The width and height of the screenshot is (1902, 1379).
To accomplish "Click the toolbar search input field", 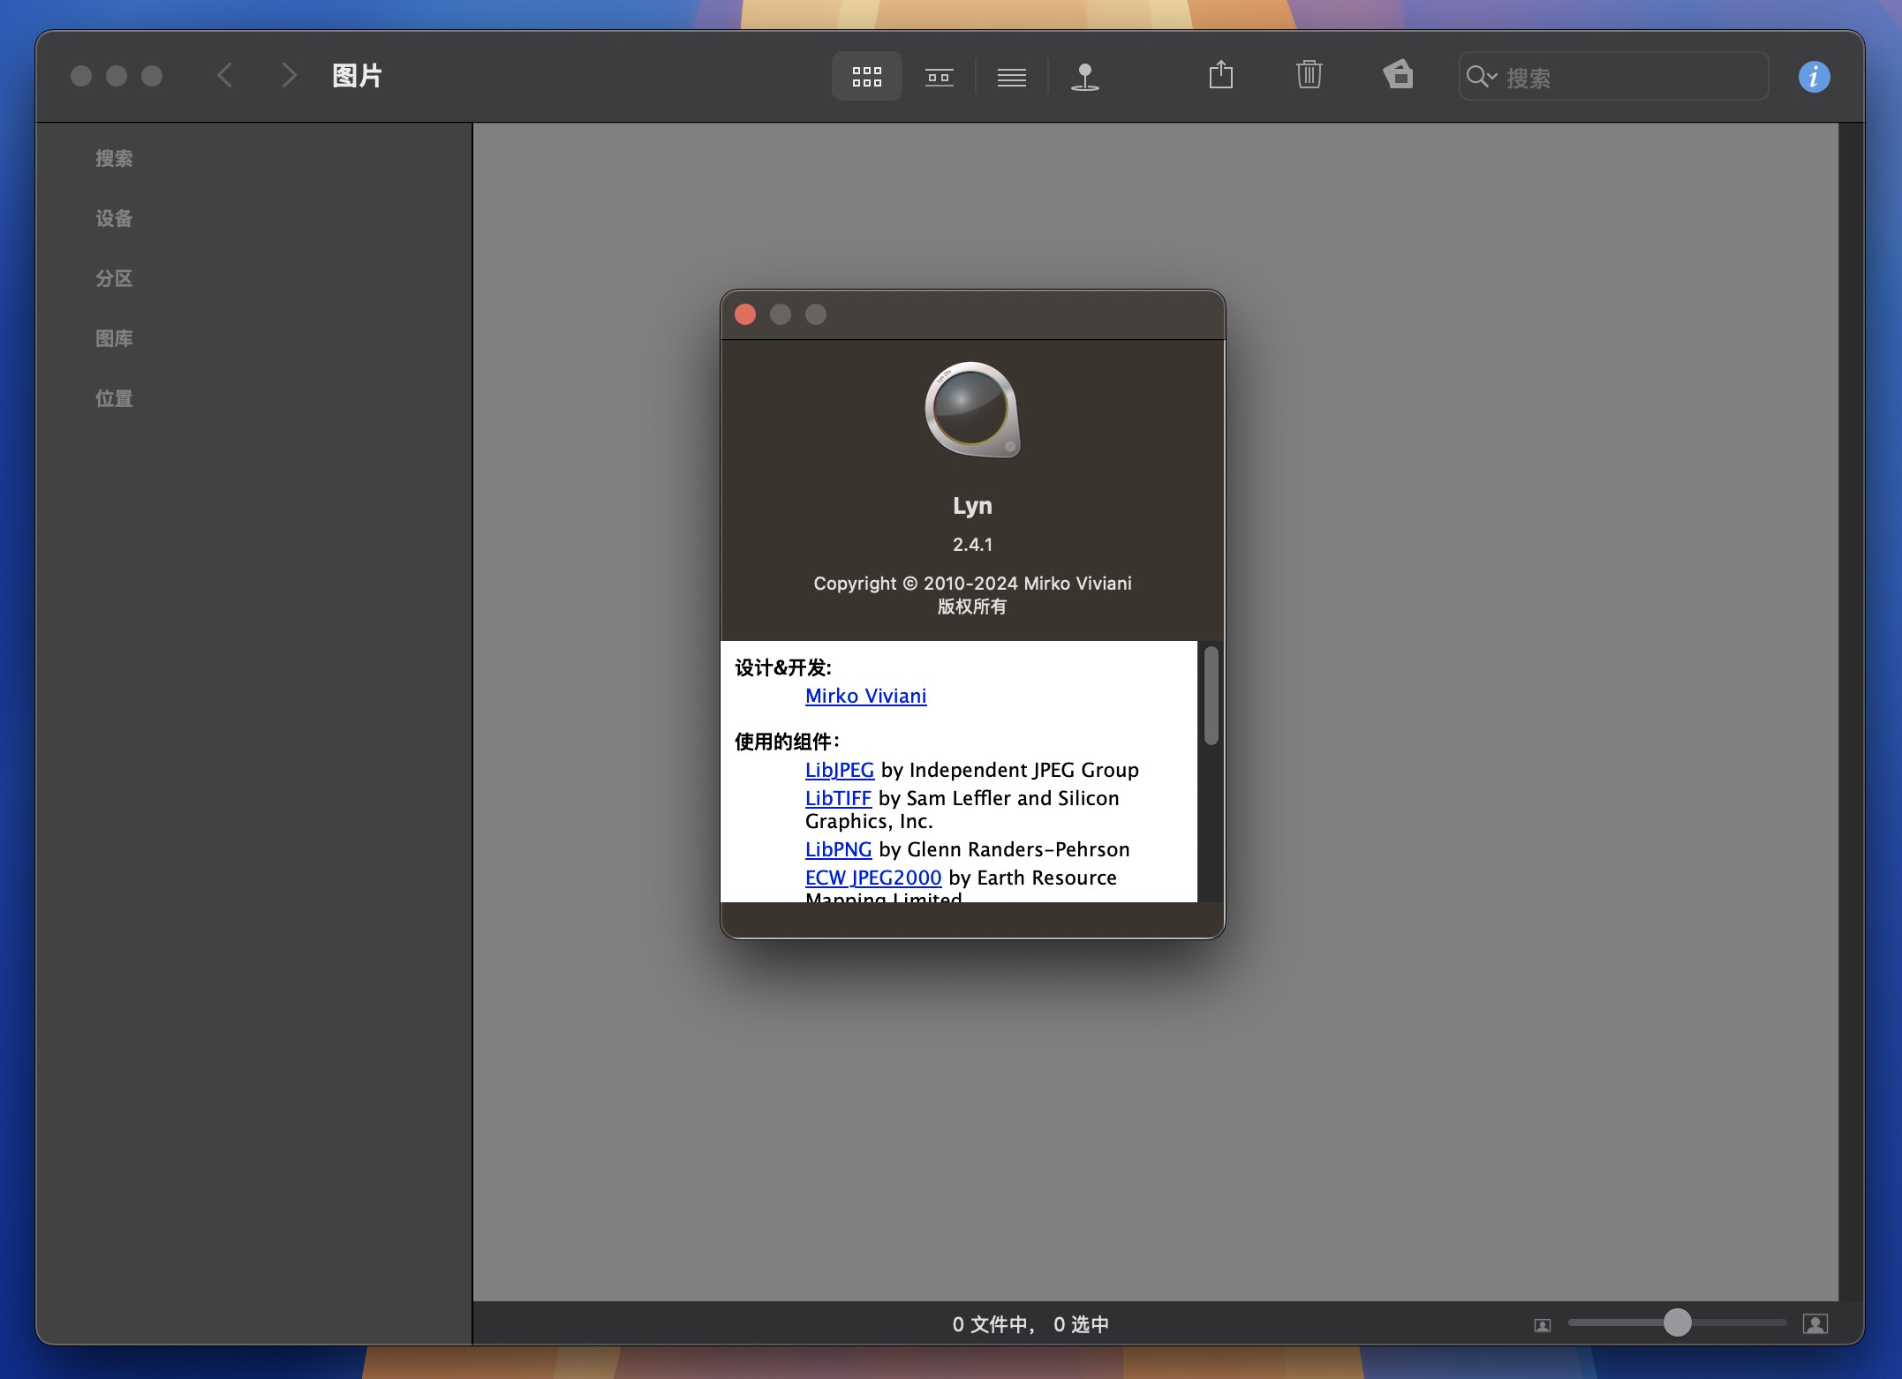I will (1613, 77).
